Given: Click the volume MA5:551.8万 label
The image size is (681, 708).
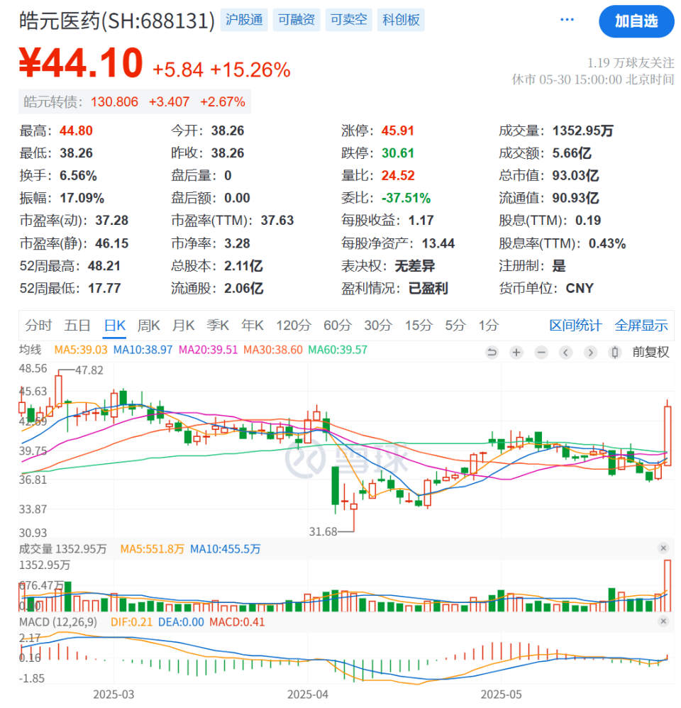Looking at the screenshot, I should 153,549.
